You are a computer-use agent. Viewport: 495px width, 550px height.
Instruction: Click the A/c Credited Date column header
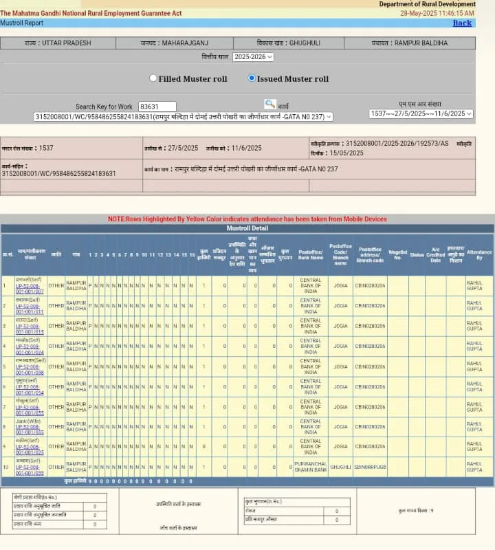(436, 255)
